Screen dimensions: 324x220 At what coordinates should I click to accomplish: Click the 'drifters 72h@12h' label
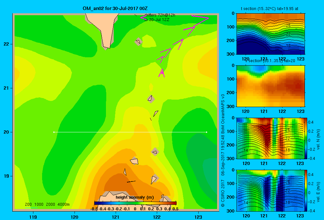pyautogui.click(x=160, y=15)
